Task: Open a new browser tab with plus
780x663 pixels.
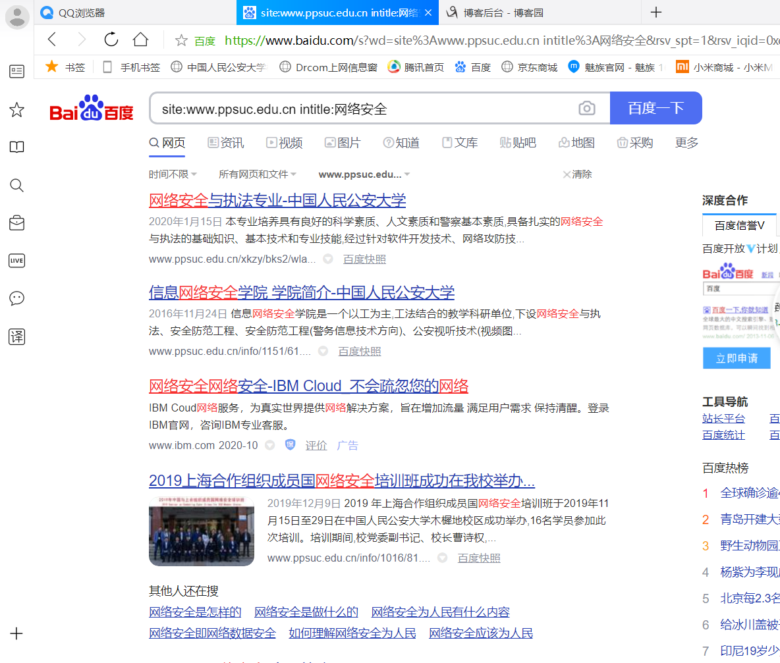Action: [x=655, y=13]
